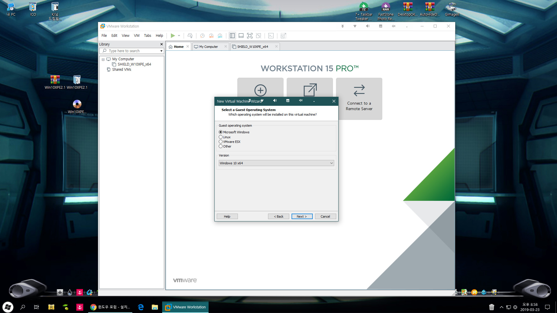Image resolution: width=557 pixels, height=313 pixels.
Task: Click the Revert to Snapshot toolbar icon
Action: click(x=211, y=36)
